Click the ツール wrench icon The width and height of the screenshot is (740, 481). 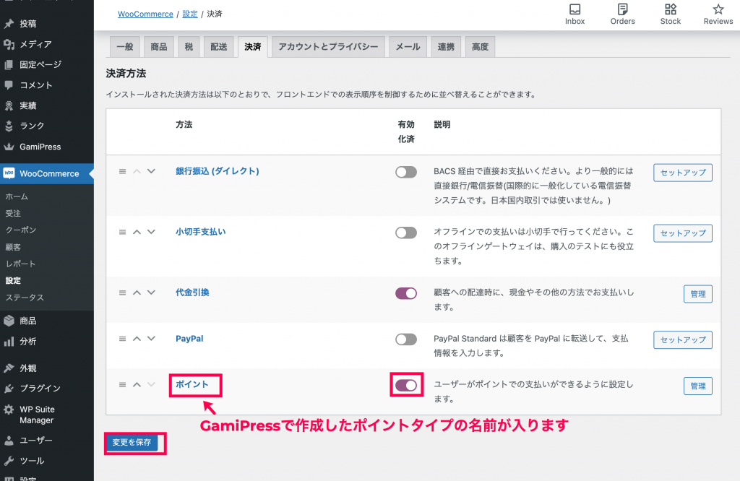pyautogui.click(x=9, y=461)
